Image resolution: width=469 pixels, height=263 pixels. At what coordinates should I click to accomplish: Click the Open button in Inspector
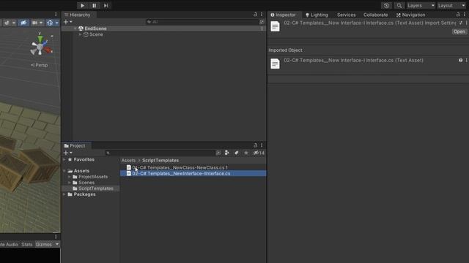[x=459, y=31]
